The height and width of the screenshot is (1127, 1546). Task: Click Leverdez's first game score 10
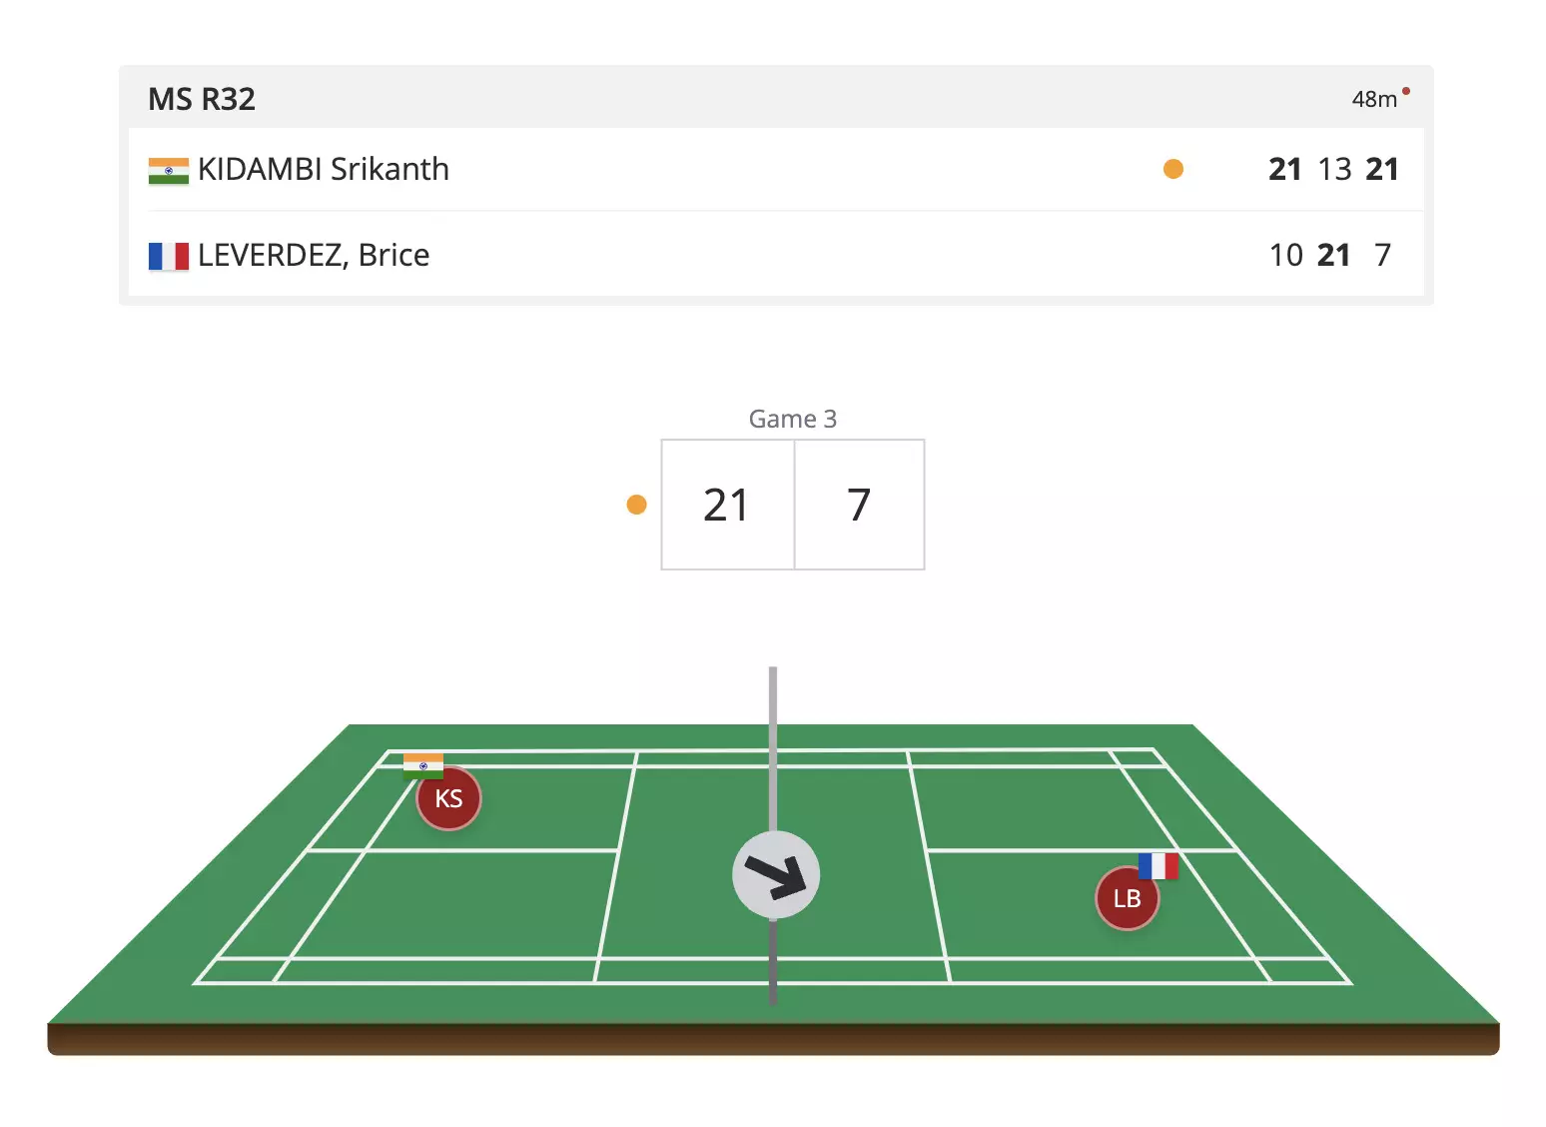pyautogui.click(x=1286, y=256)
